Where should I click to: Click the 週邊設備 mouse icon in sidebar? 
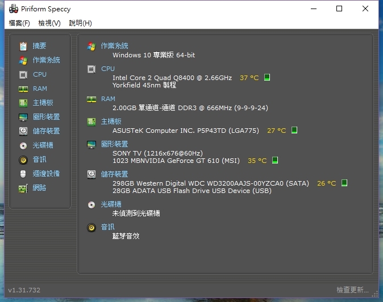(23, 174)
